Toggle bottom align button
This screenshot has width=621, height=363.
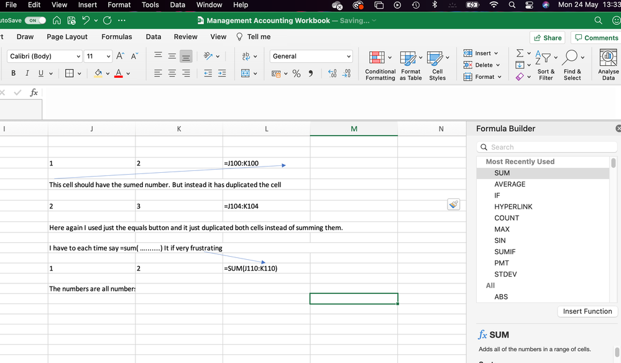(x=186, y=56)
